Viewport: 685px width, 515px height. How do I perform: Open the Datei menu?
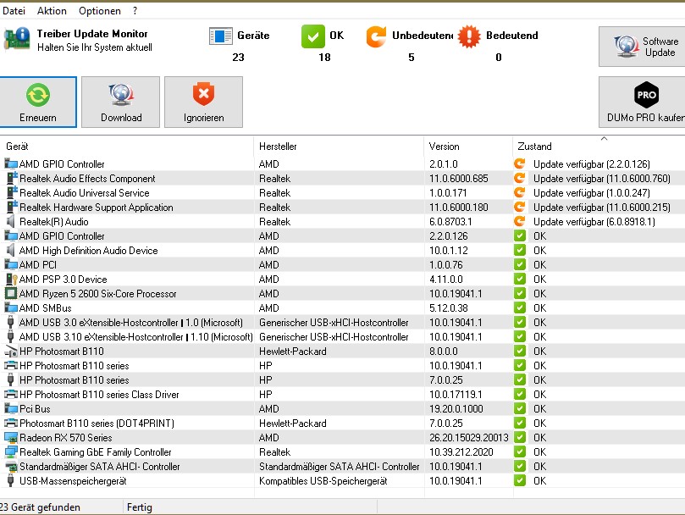click(14, 11)
